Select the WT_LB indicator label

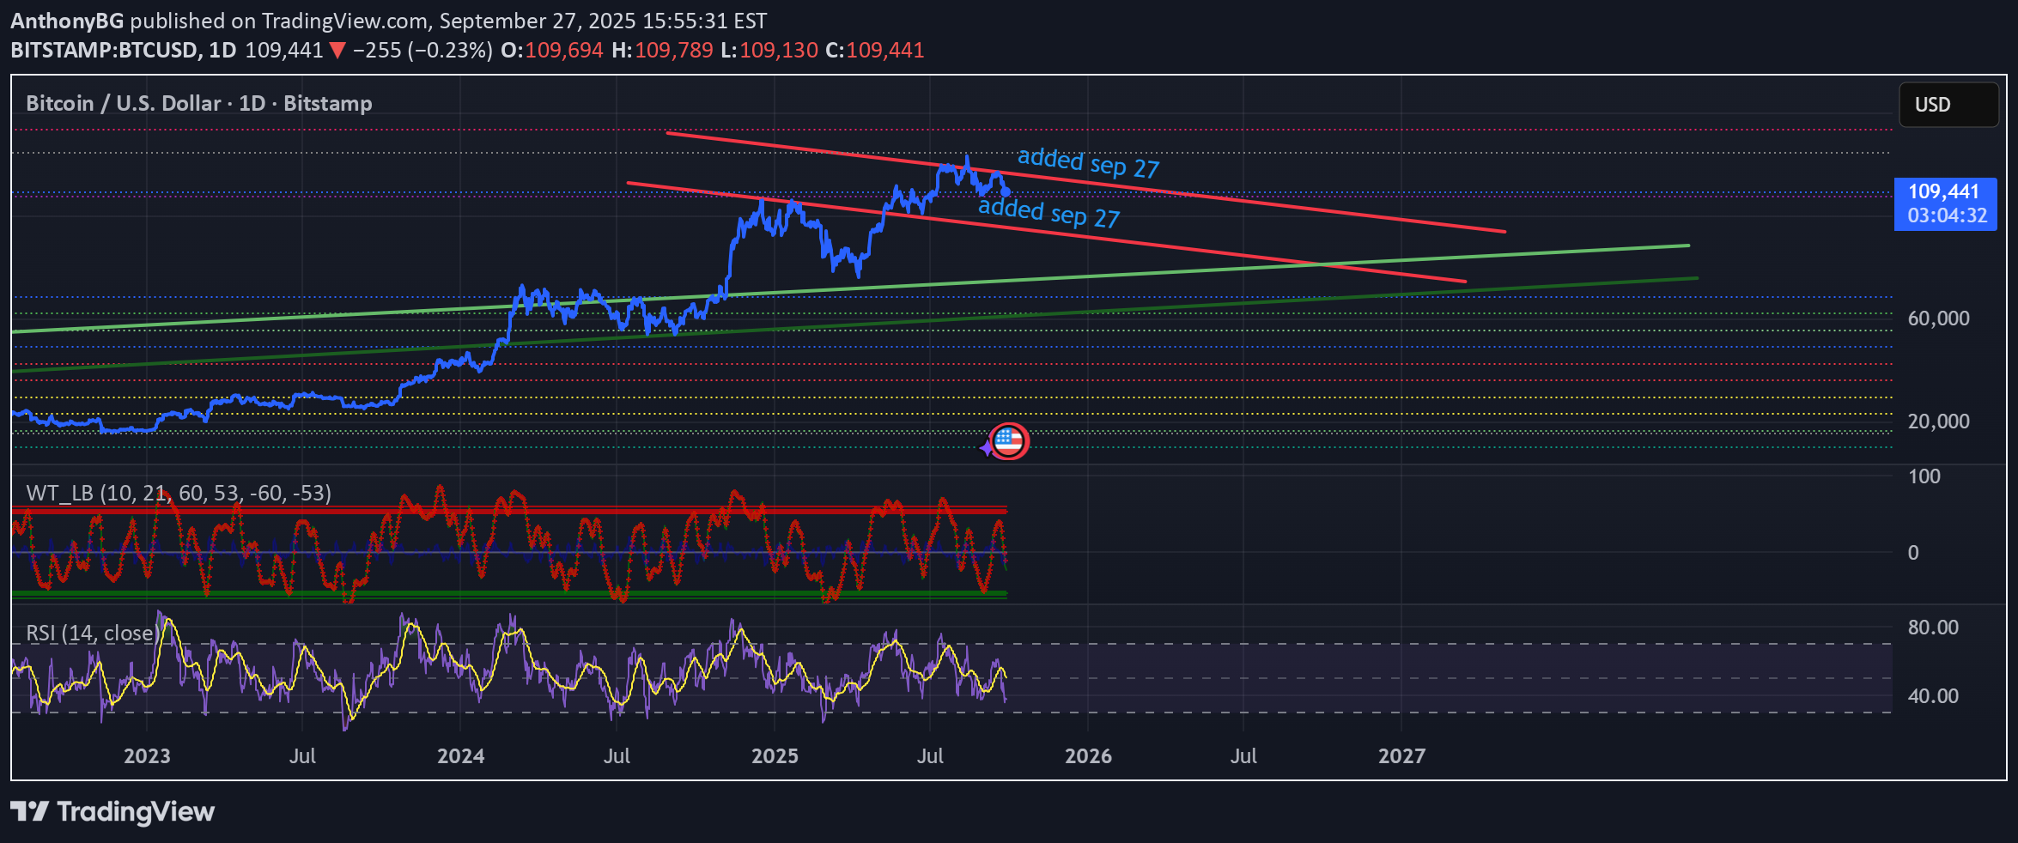pyautogui.click(x=180, y=494)
